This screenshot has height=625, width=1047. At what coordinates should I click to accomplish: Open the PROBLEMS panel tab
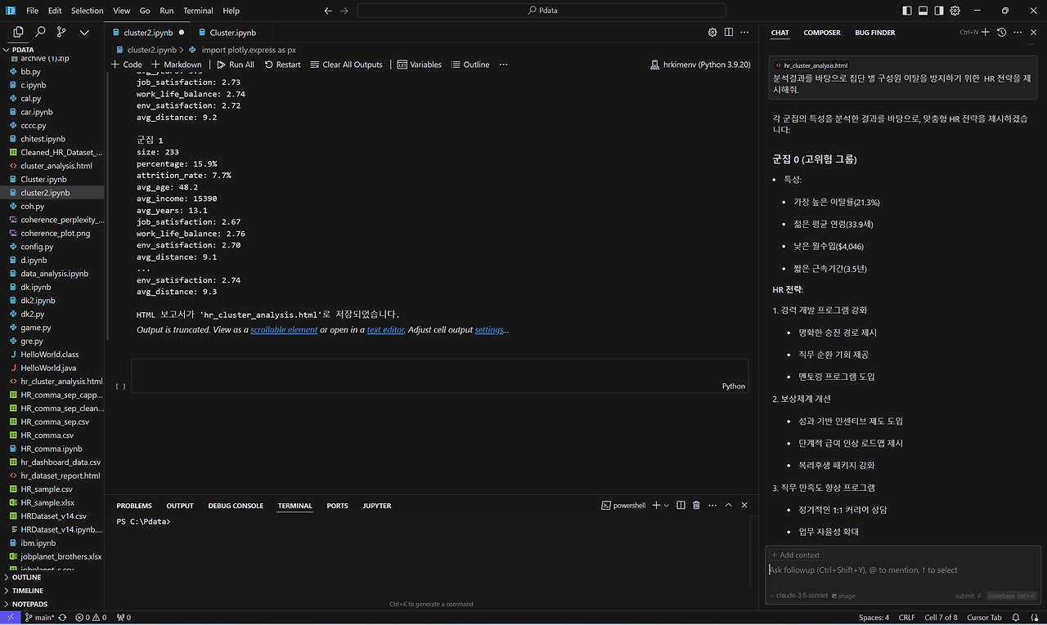coord(134,506)
